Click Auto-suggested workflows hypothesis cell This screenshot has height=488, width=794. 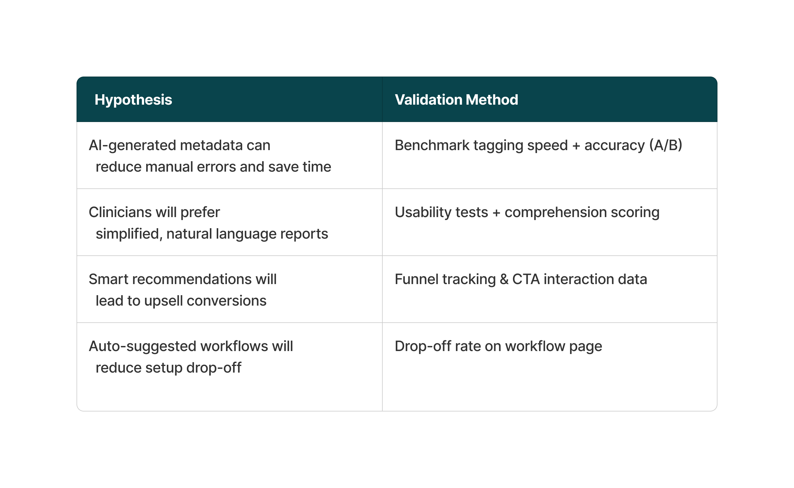(229, 367)
